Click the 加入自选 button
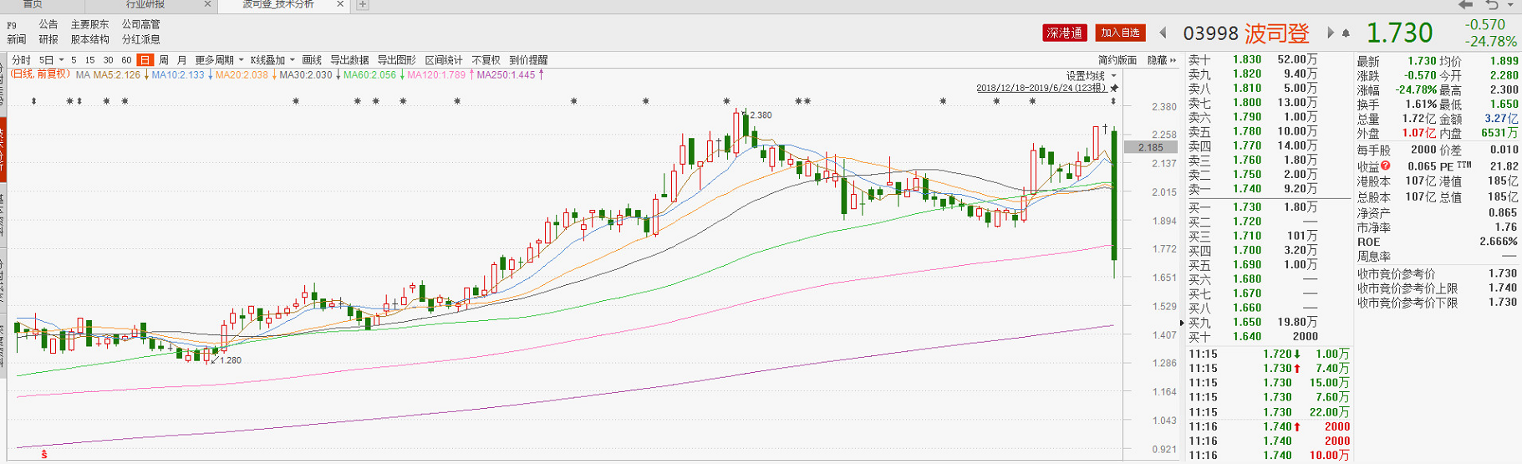Screen dimensions: 1522x464 point(1120,33)
